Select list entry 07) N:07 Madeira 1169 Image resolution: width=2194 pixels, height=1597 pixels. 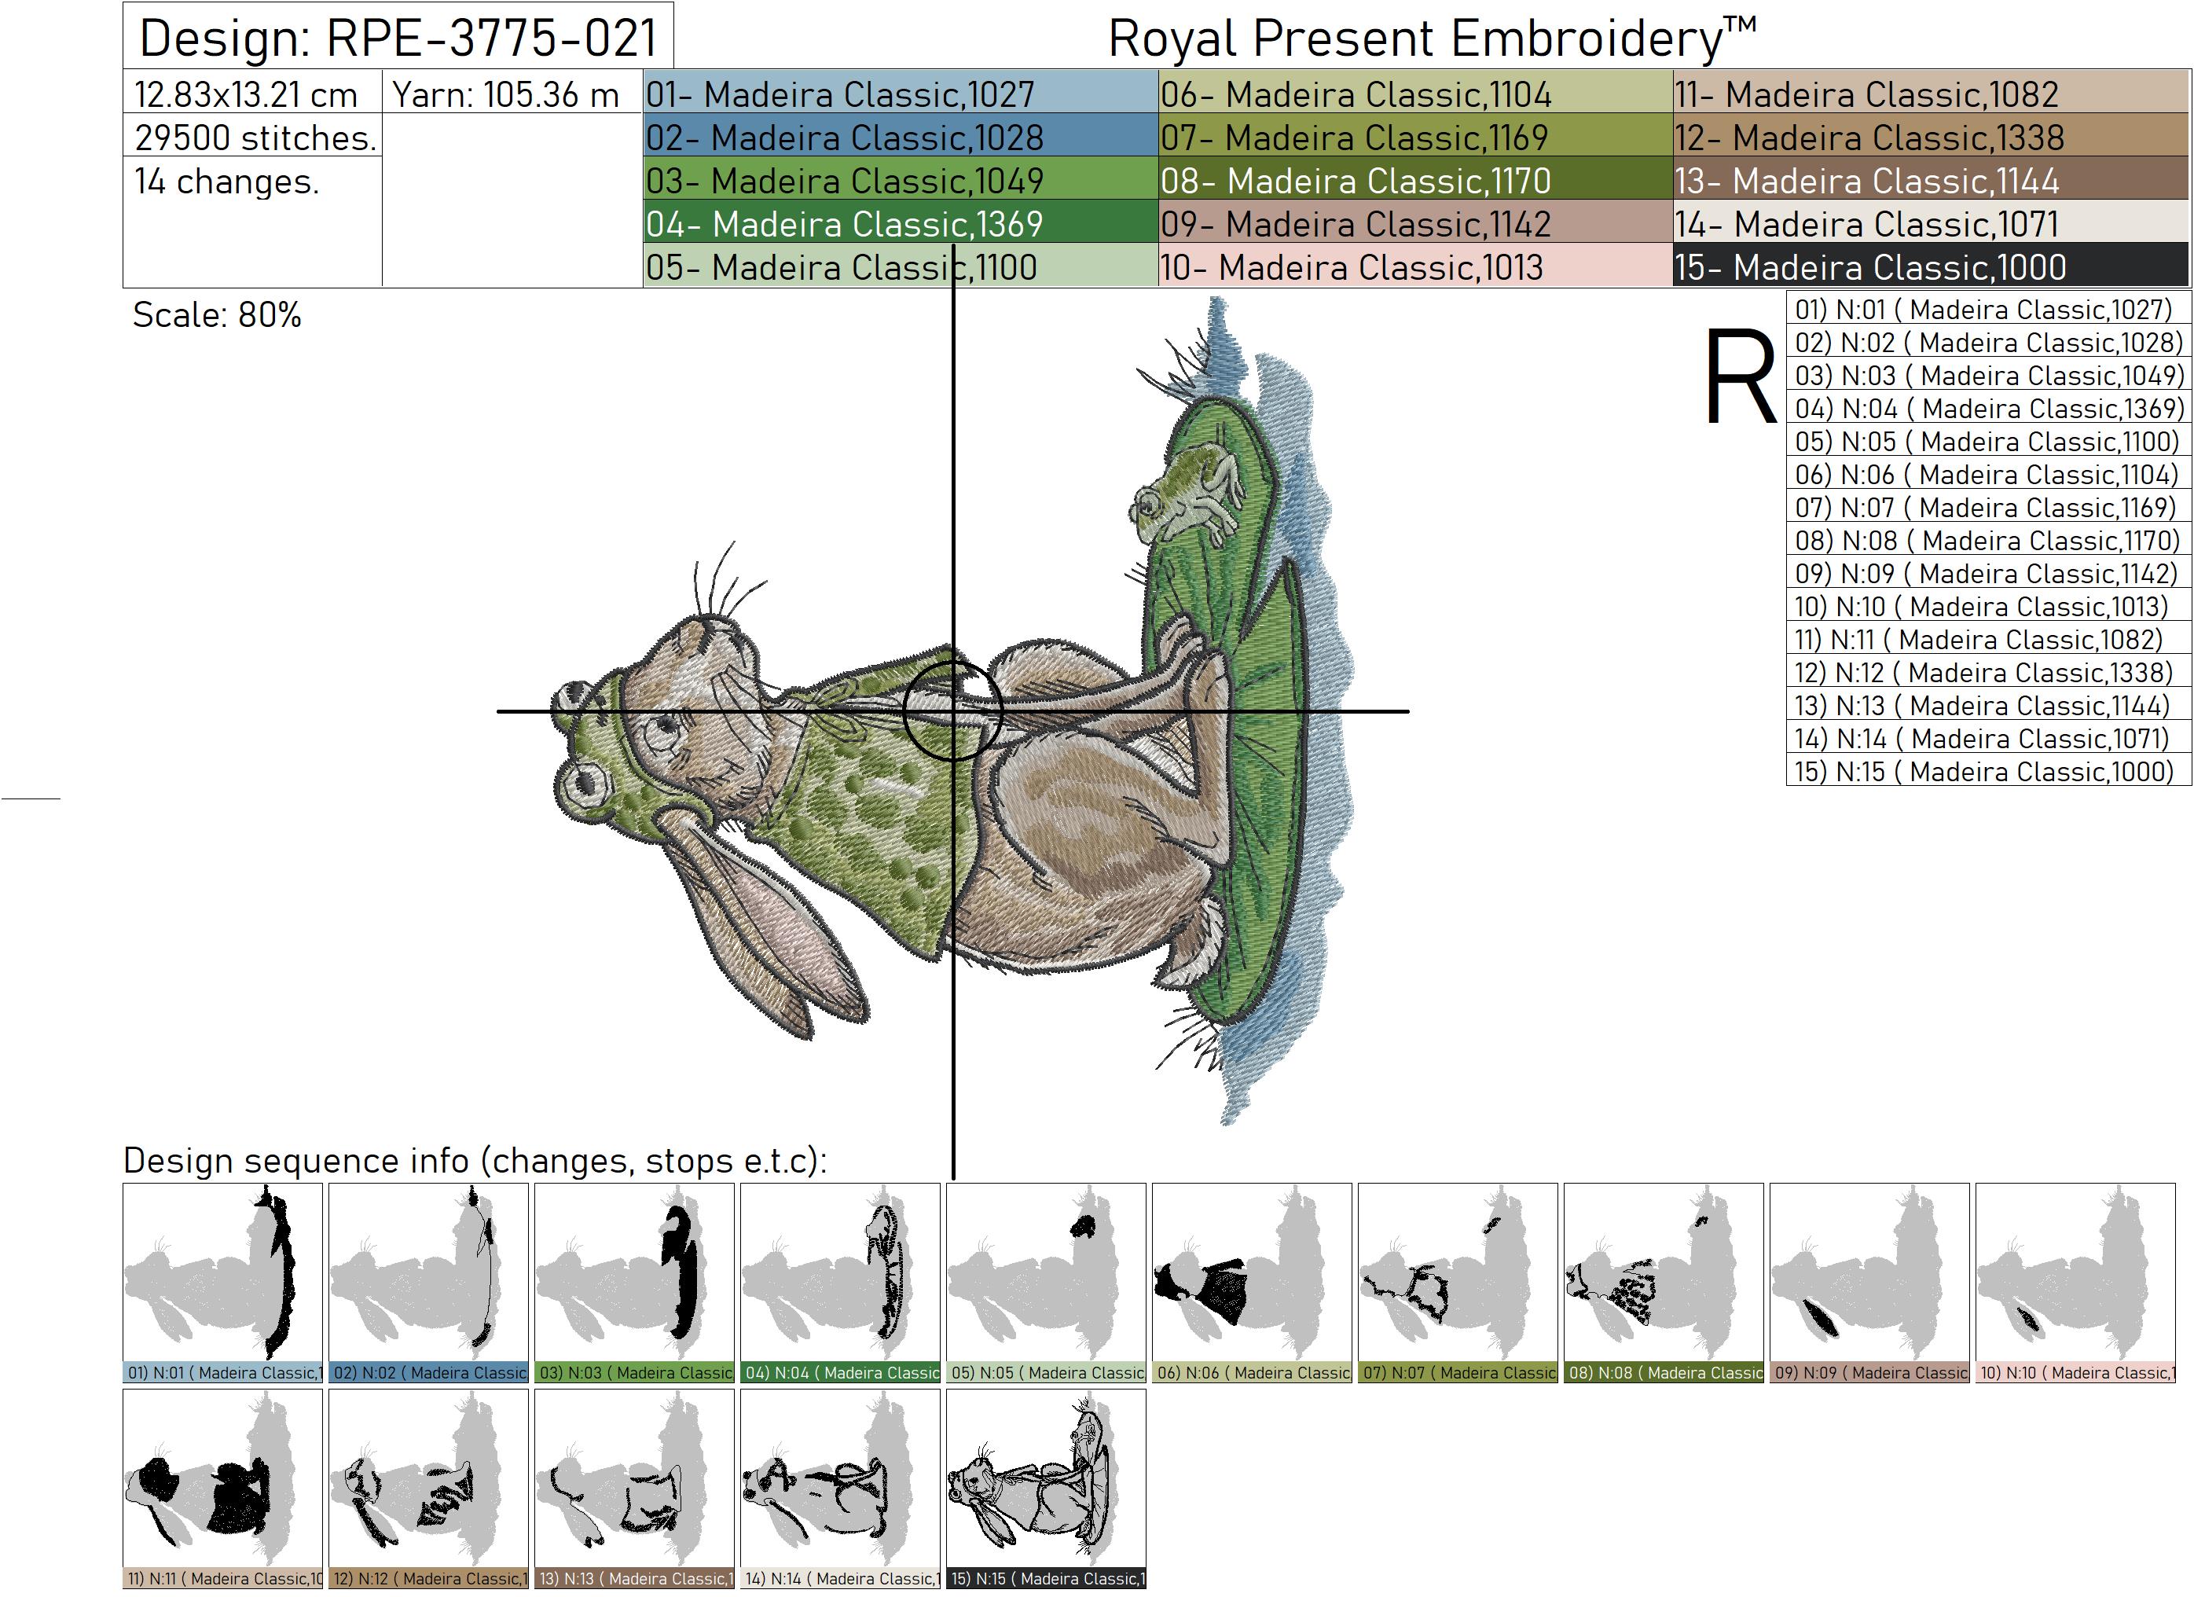pos(1988,508)
